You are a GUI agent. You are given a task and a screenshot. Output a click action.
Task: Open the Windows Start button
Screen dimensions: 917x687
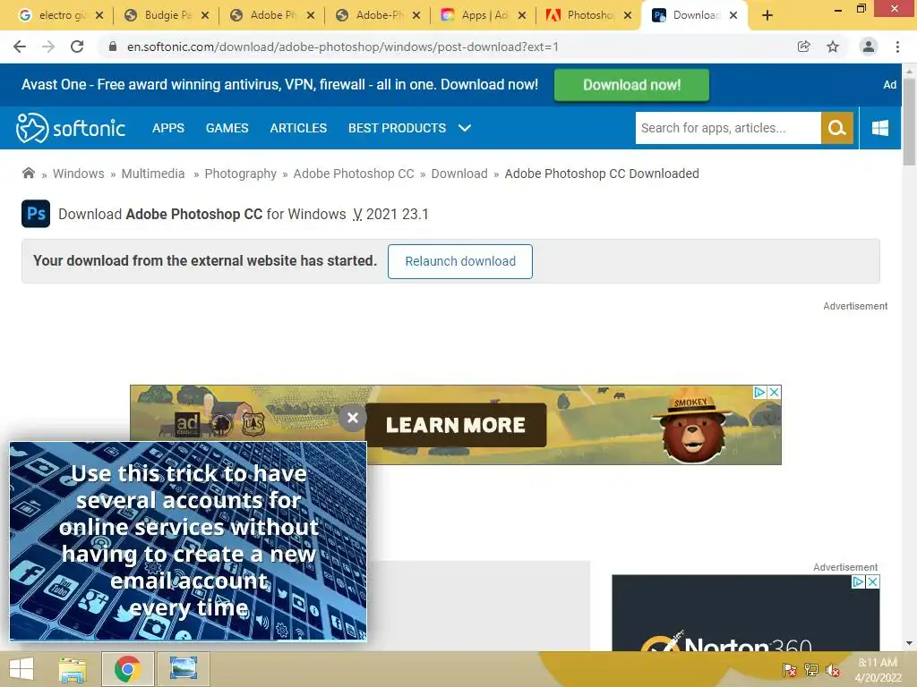click(x=21, y=669)
